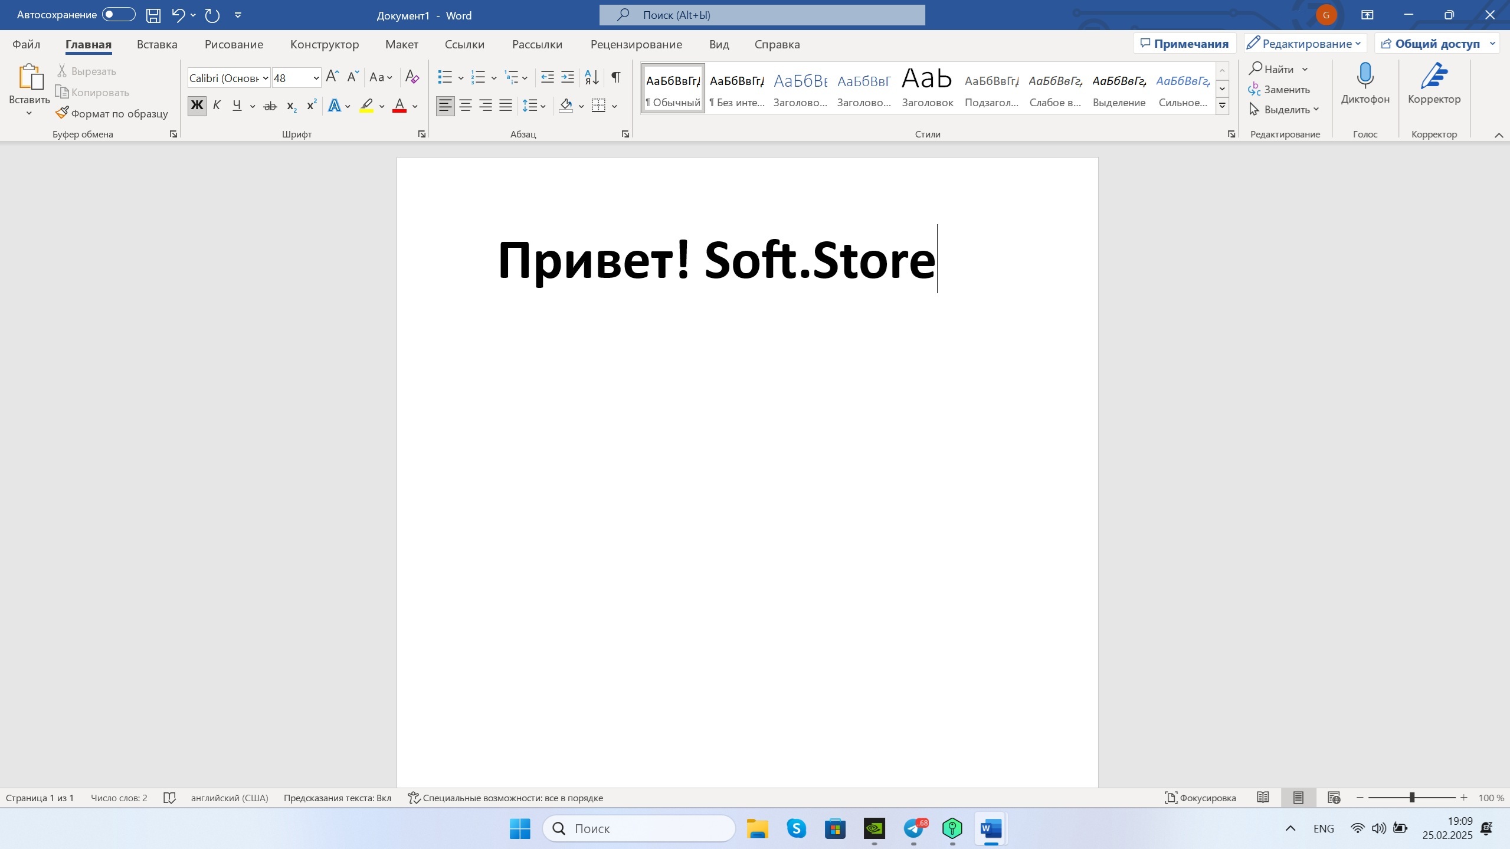This screenshot has height=849, width=1510.
Task: Apply subscript formatting
Action: coord(291,106)
